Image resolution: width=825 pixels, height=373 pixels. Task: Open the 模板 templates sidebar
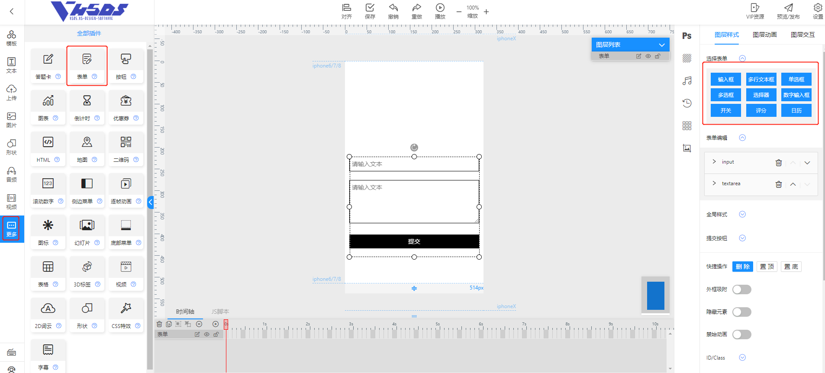click(x=12, y=38)
